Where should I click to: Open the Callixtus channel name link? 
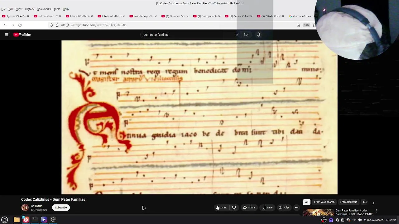36,206
